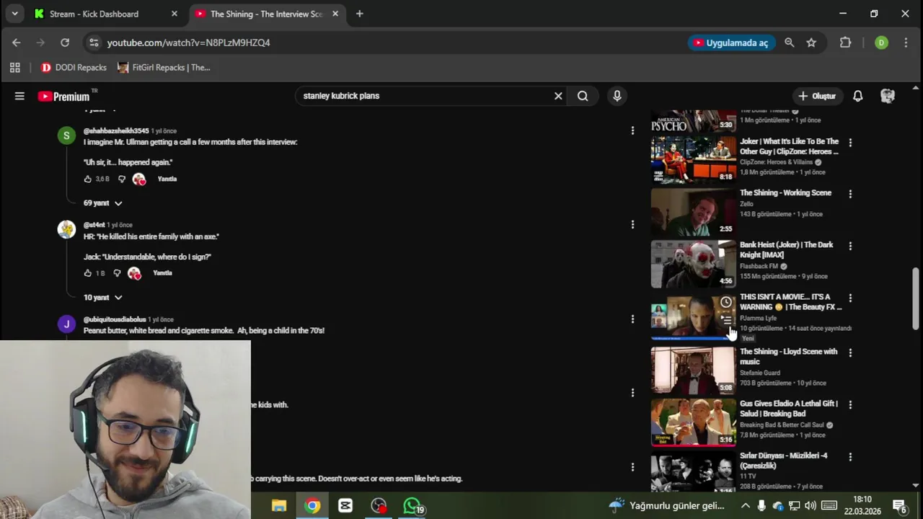Reload the page in Chrome
Viewport: 923px width, 519px height.
(x=65, y=43)
